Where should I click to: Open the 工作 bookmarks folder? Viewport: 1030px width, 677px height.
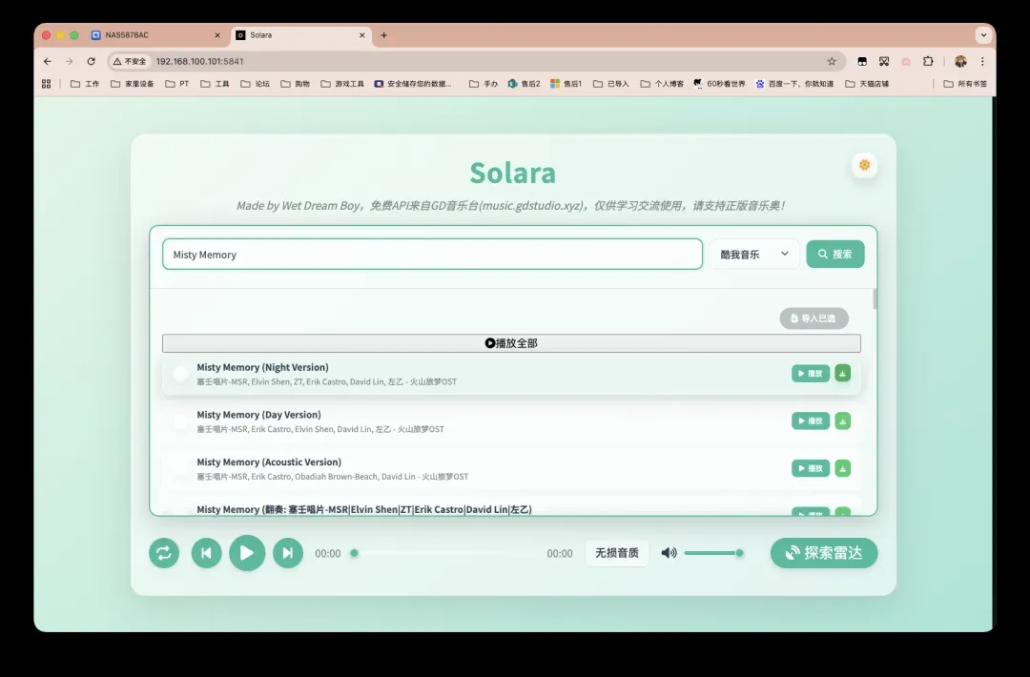pyautogui.click(x=85, y=84)
